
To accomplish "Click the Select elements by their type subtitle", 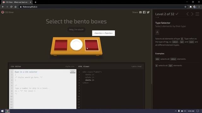I will (170, 26).
